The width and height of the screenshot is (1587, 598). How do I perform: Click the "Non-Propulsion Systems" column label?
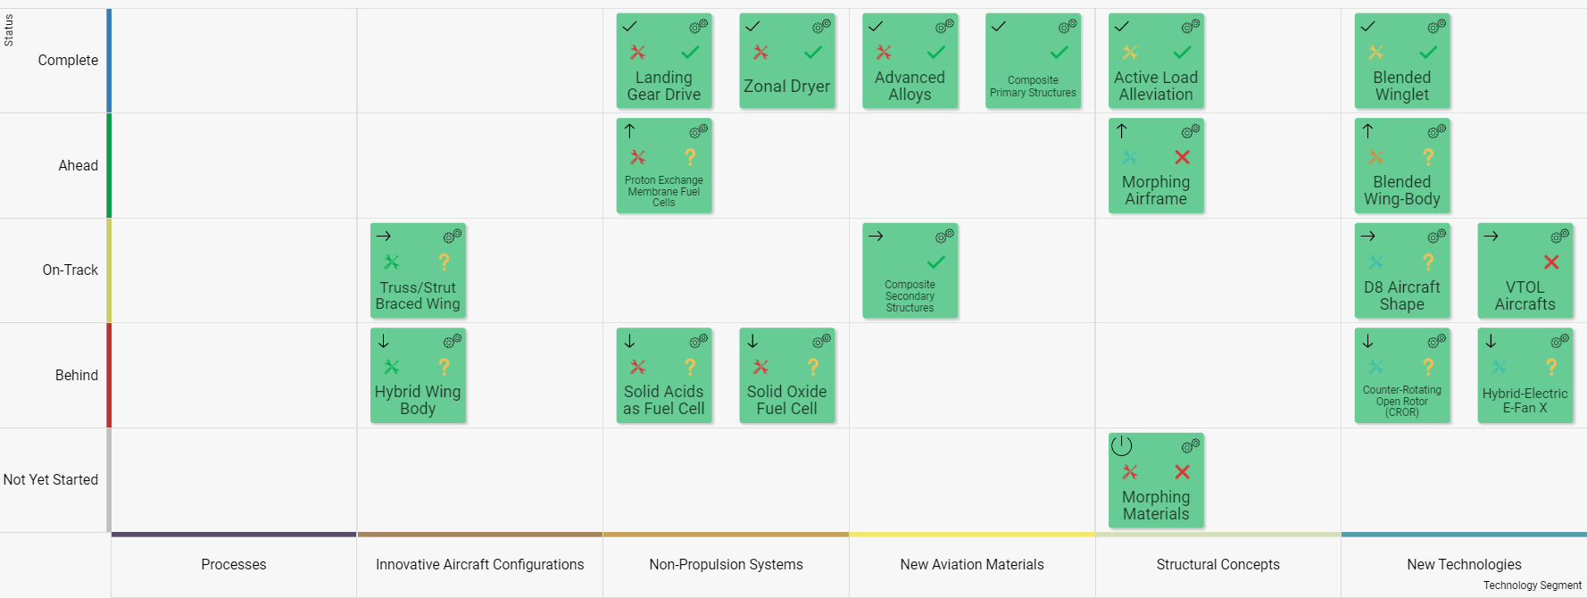[x=727, y=565]
